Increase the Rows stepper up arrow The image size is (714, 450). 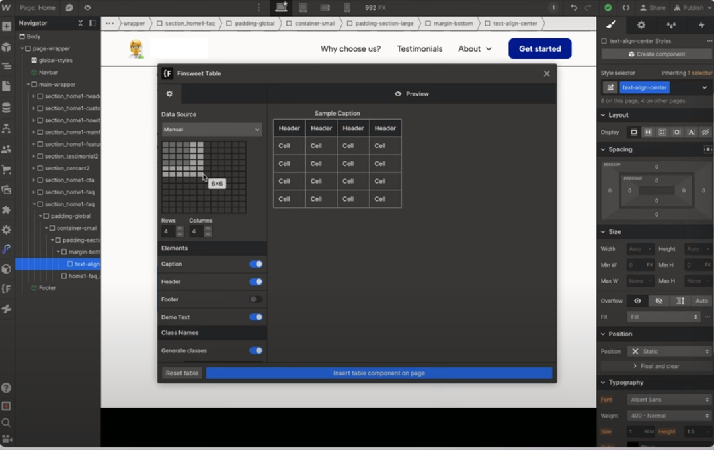pos(180,229)
